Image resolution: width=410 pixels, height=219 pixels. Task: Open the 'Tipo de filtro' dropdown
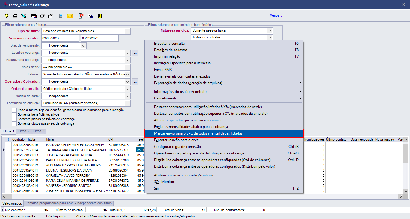point(128,31)
